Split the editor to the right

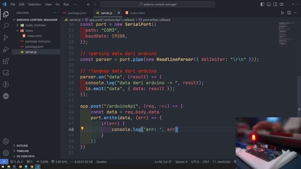pyautogui.click(x=289, y=13)
